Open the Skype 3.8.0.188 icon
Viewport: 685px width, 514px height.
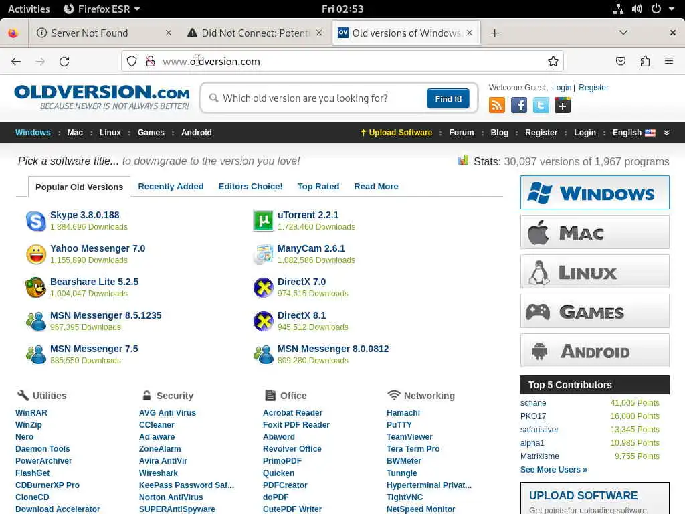[36, 221]
